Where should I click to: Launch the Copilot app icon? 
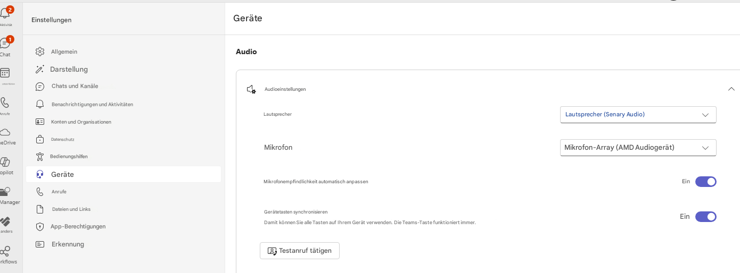(x=5, y=162)
